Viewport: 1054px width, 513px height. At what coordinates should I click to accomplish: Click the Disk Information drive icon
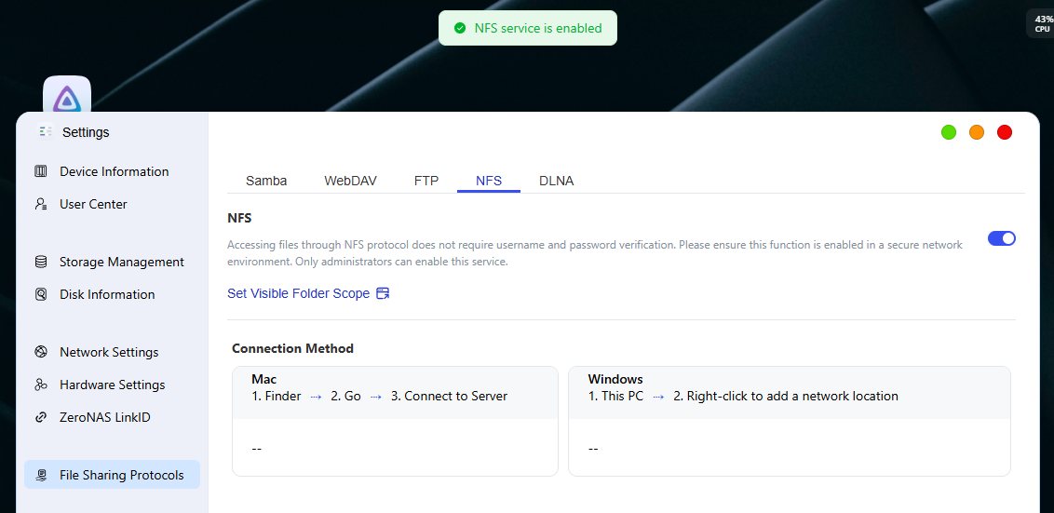click(41, 294)
